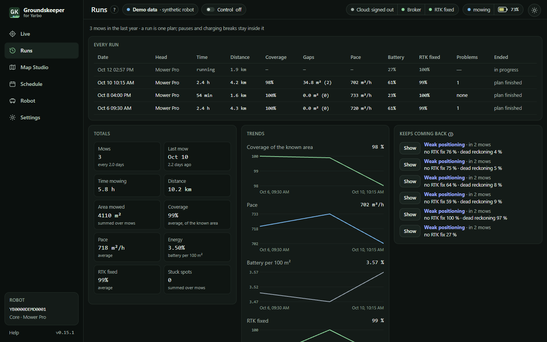Click the mowing status pill

point(479,10)
